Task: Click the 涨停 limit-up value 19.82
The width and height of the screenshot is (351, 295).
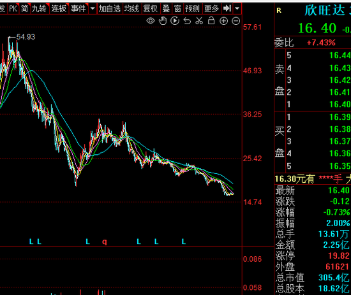Action: click(339, 255)
